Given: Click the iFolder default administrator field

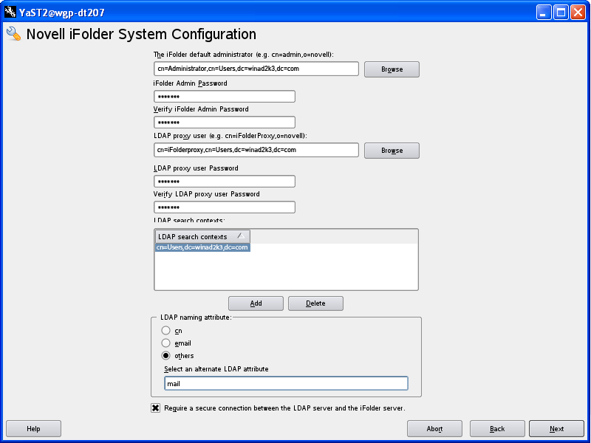Looking at the screenshot, I should click(256, 69).
